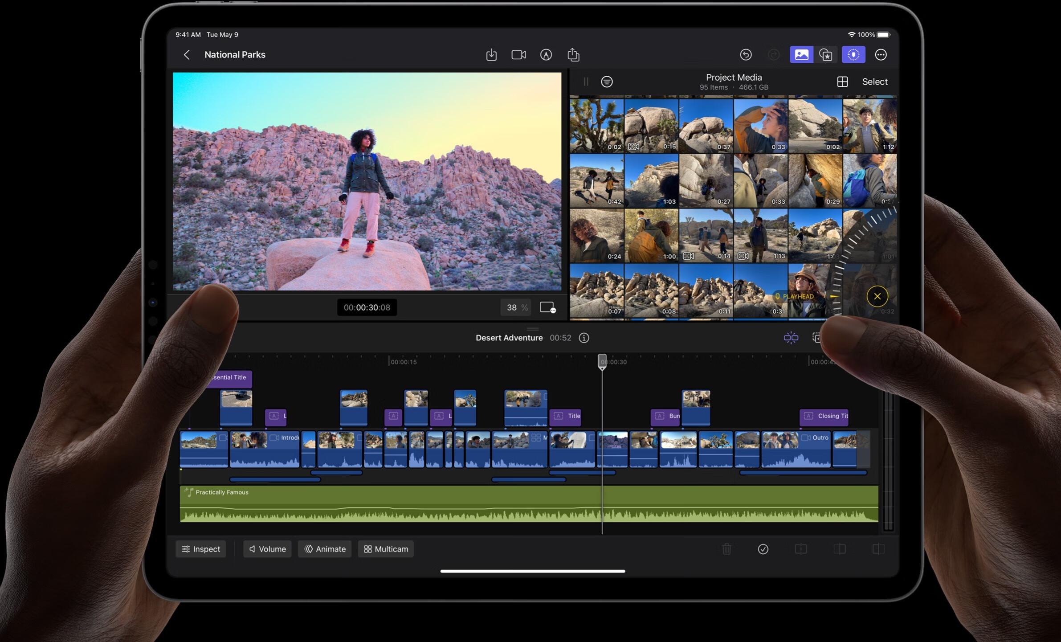The image size is (1061, 642).
Task: Expand the Project Media browser panel
Action: pyautogui.click(x=585, y=81)
